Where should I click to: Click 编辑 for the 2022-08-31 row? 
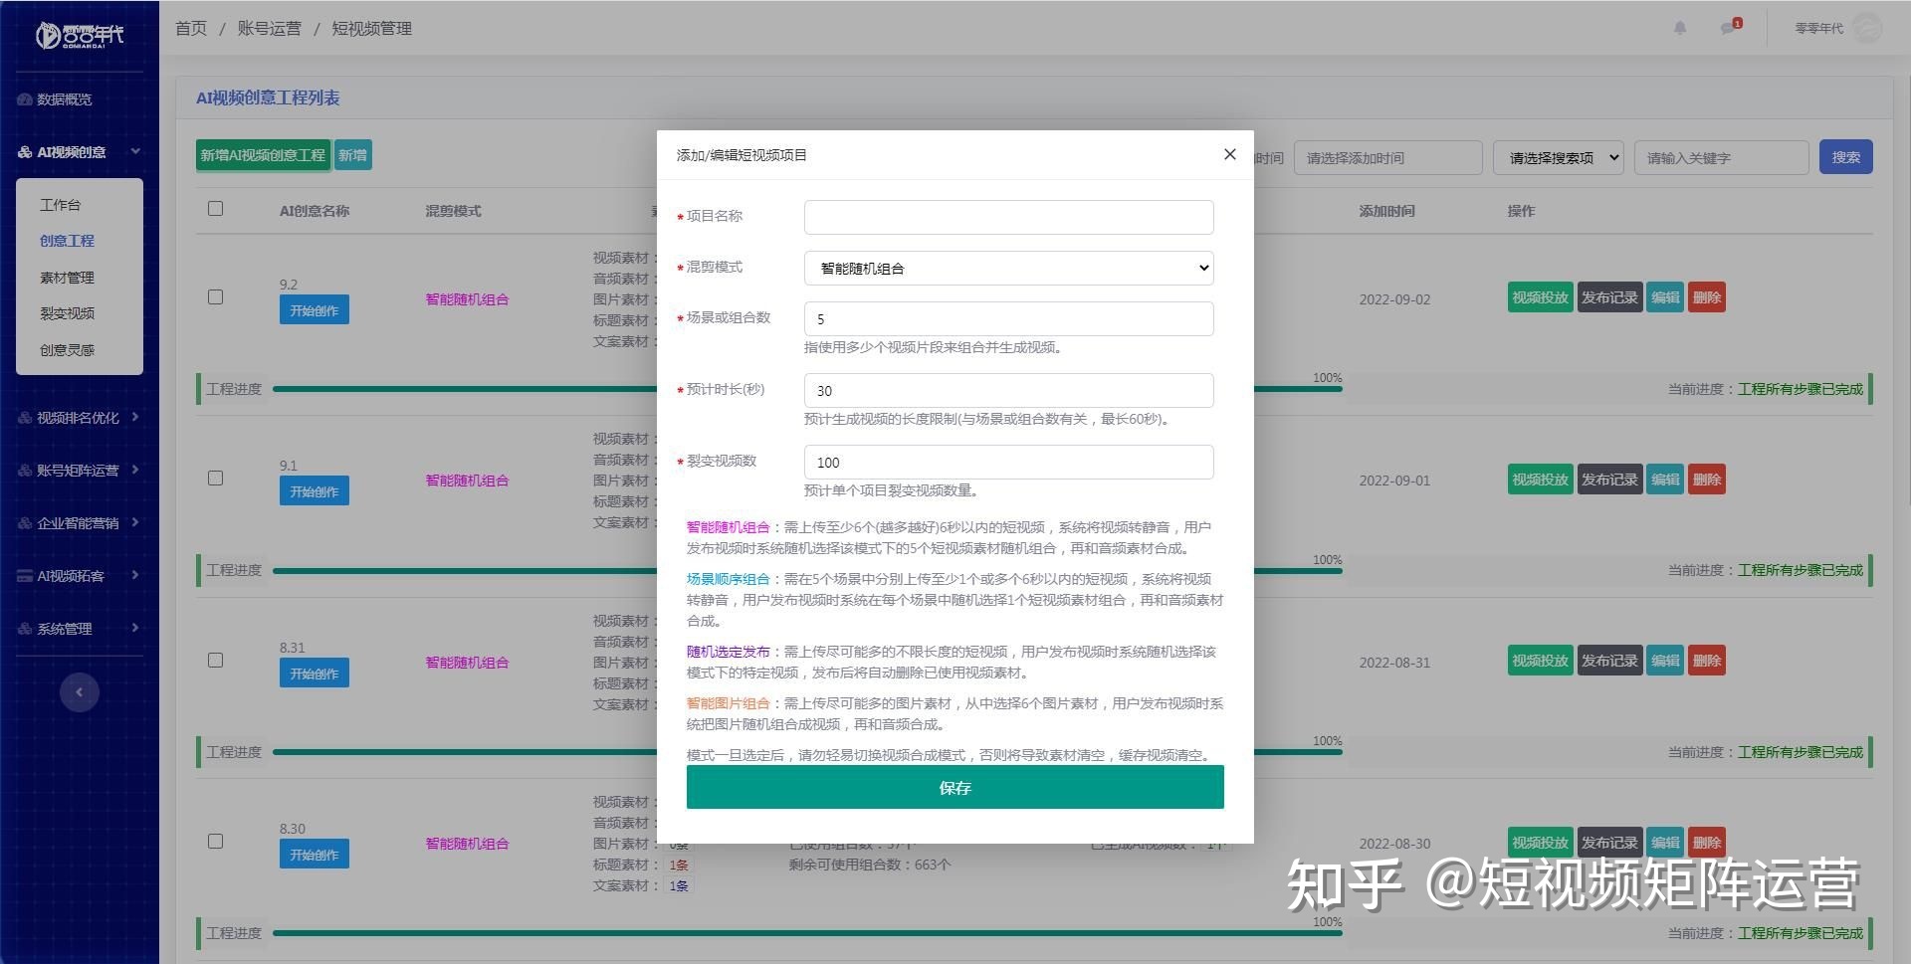click(x=1665, y=661)
